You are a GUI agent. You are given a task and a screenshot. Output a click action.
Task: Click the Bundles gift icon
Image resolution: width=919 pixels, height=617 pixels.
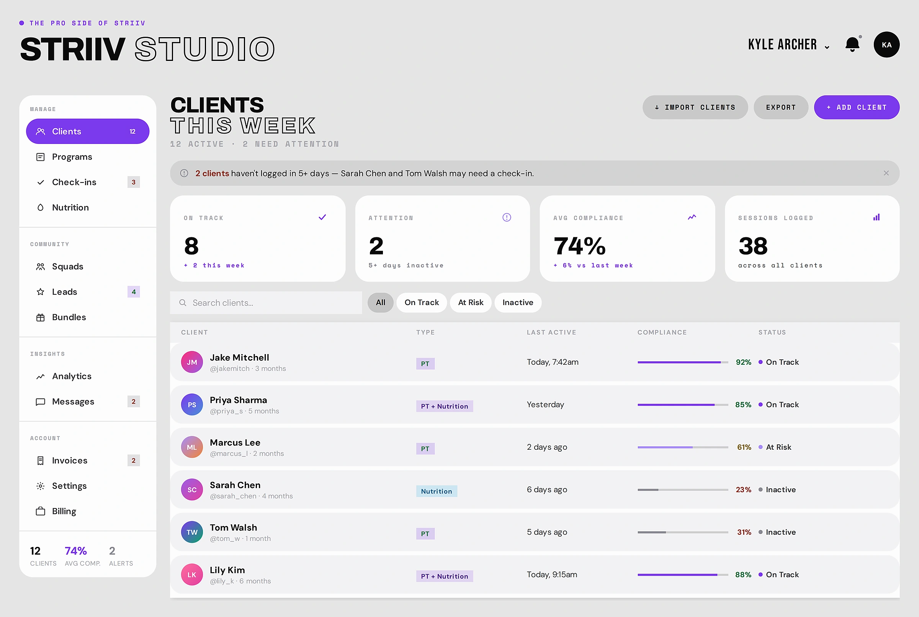pyautogui.click(x=41, y=317)
